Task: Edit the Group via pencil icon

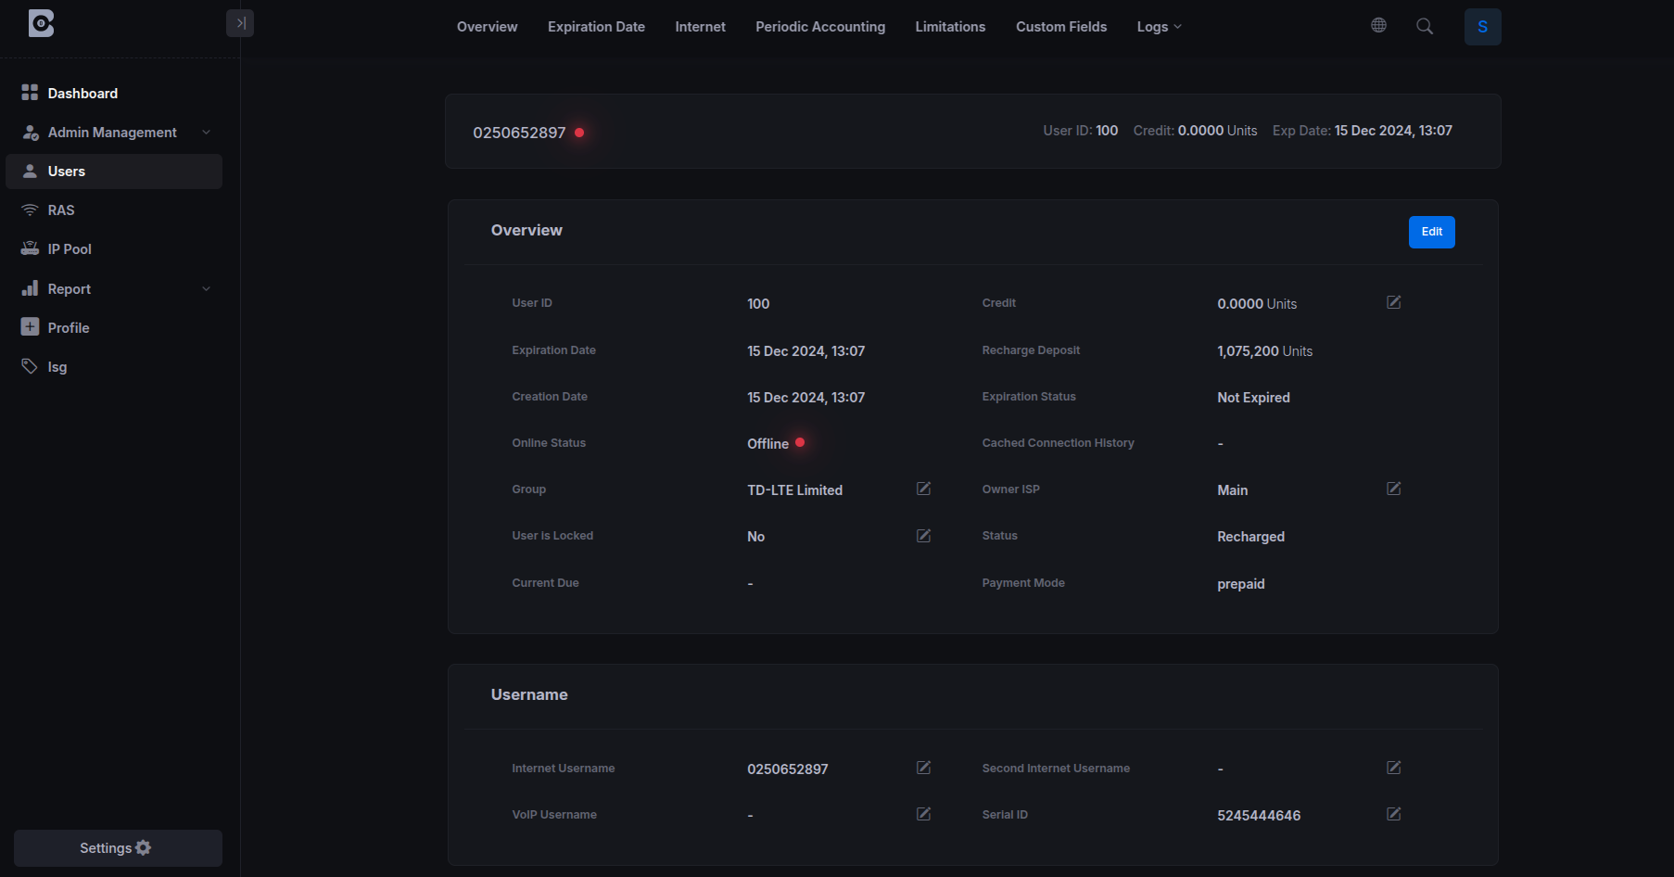Action: (x=922, y=489)
